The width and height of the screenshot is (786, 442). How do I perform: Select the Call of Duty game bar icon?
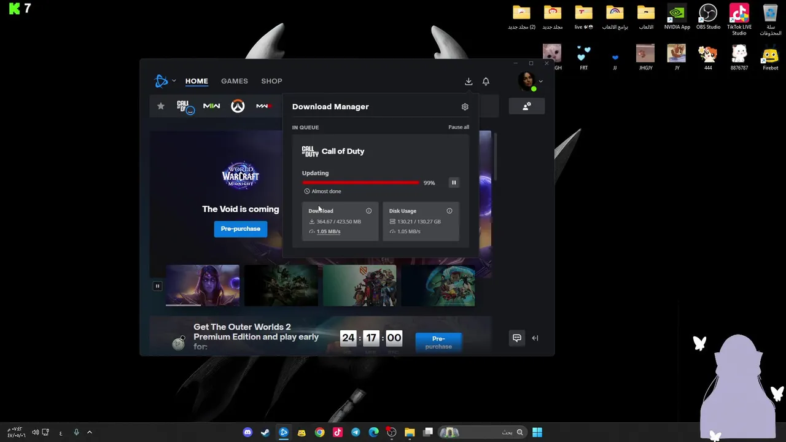(x=185, y=107)
